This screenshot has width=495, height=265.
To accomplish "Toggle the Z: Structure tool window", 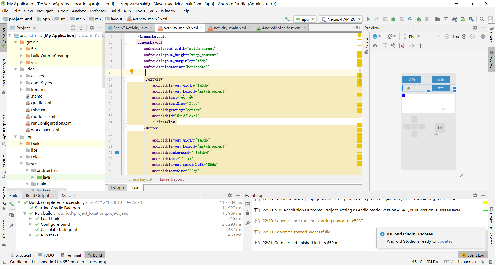I will (4, 166).
